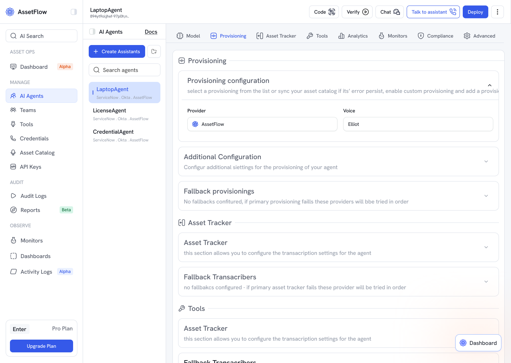The height and width of the screenshot is (363, 511).
Task: Toggle the checkbox beside AI Agents heading
Action: click(x=92, y=32)
